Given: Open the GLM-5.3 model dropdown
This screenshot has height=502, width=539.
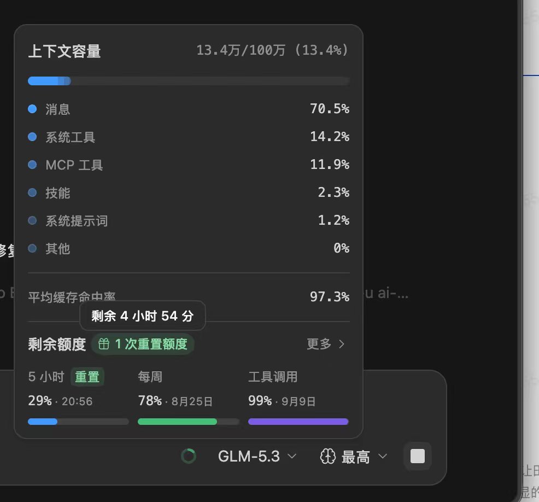Looking at the screenshot, I should 257,457.
